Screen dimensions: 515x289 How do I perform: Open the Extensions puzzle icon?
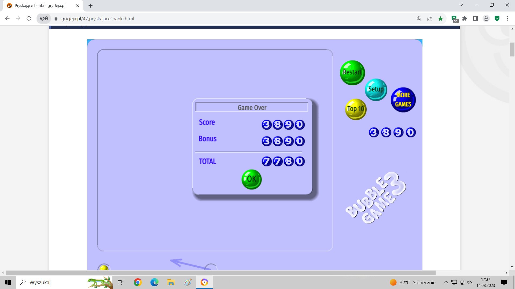(x=465, y=18)
